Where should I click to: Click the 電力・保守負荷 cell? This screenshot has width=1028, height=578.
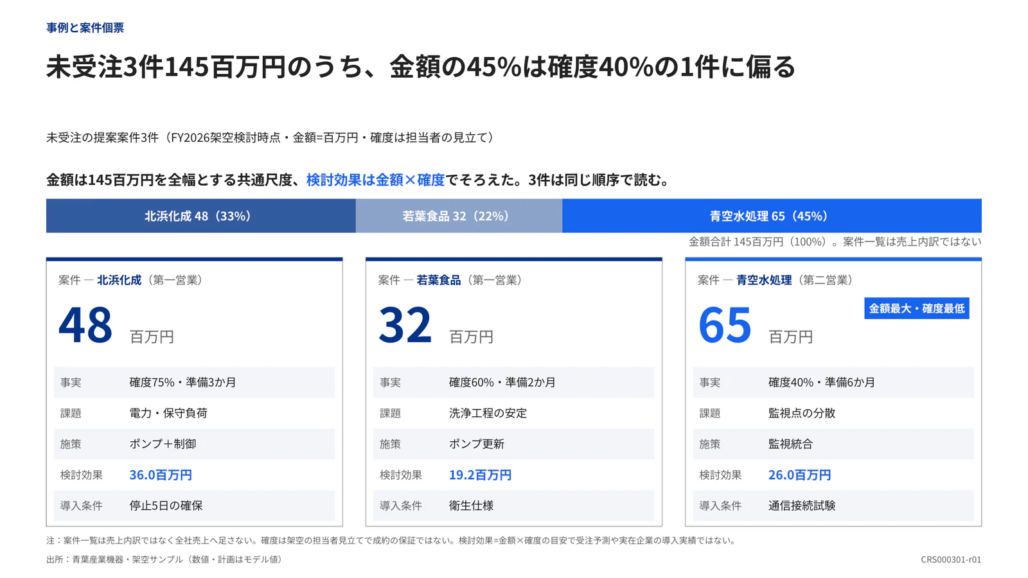pyautogui.click(x=168, y=413)
